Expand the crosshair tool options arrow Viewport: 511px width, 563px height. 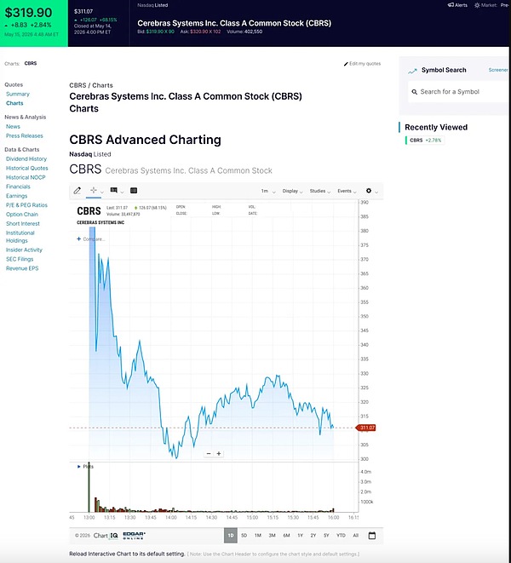click(x=102, y=192)
